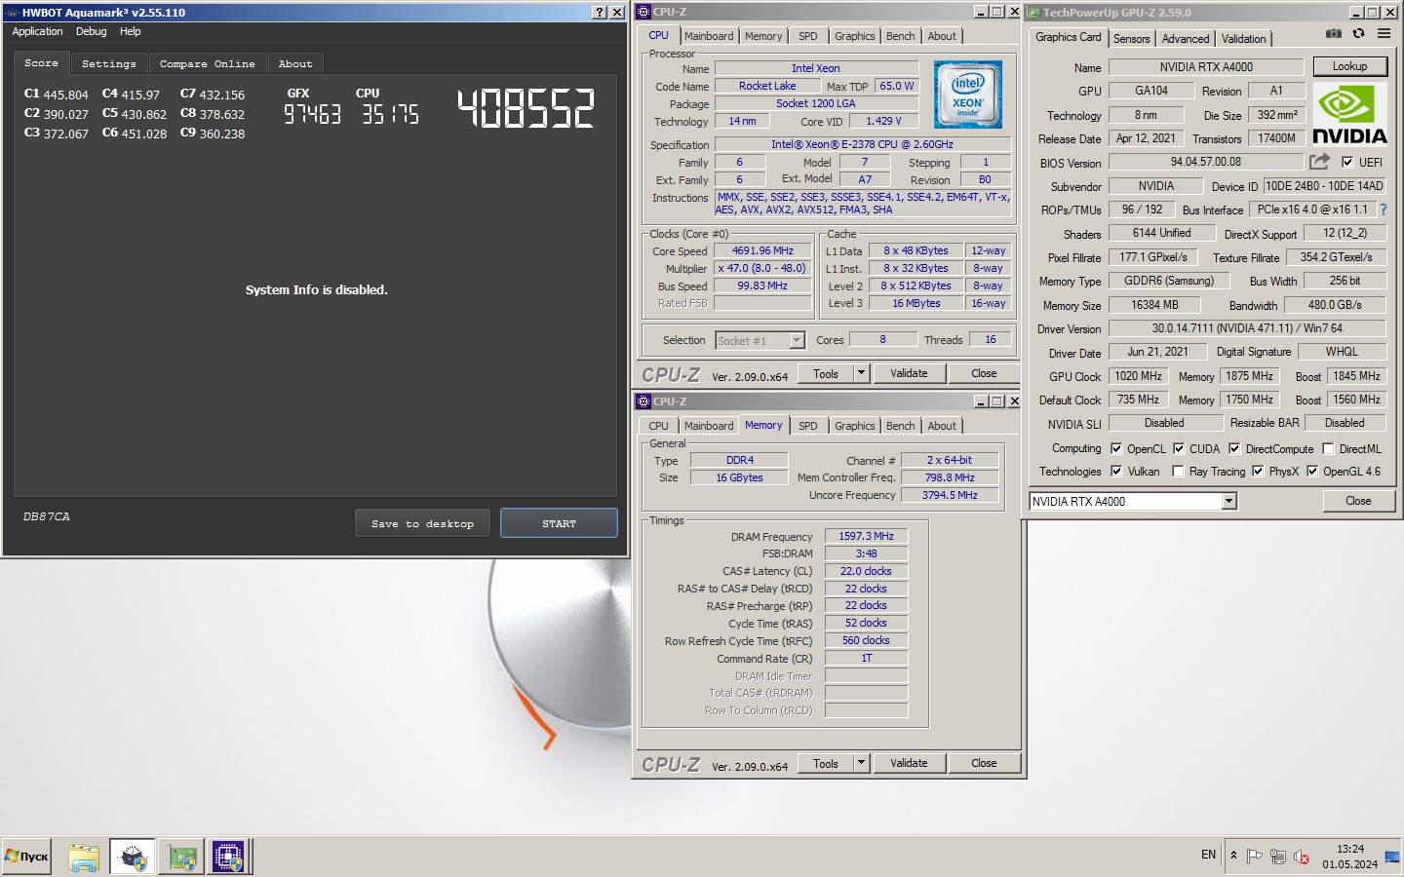Open the Start (Пуск) menu
The image size is (1404, 877).
[x=26, y=858]
